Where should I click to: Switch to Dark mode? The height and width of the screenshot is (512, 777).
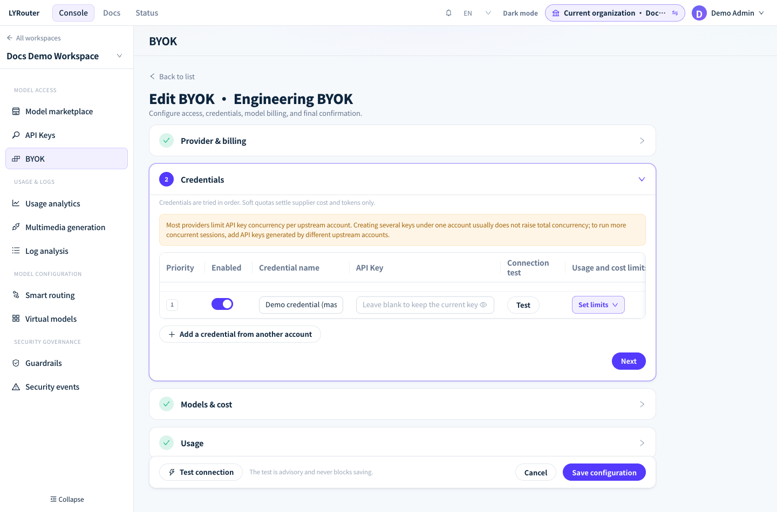[520, 13]
